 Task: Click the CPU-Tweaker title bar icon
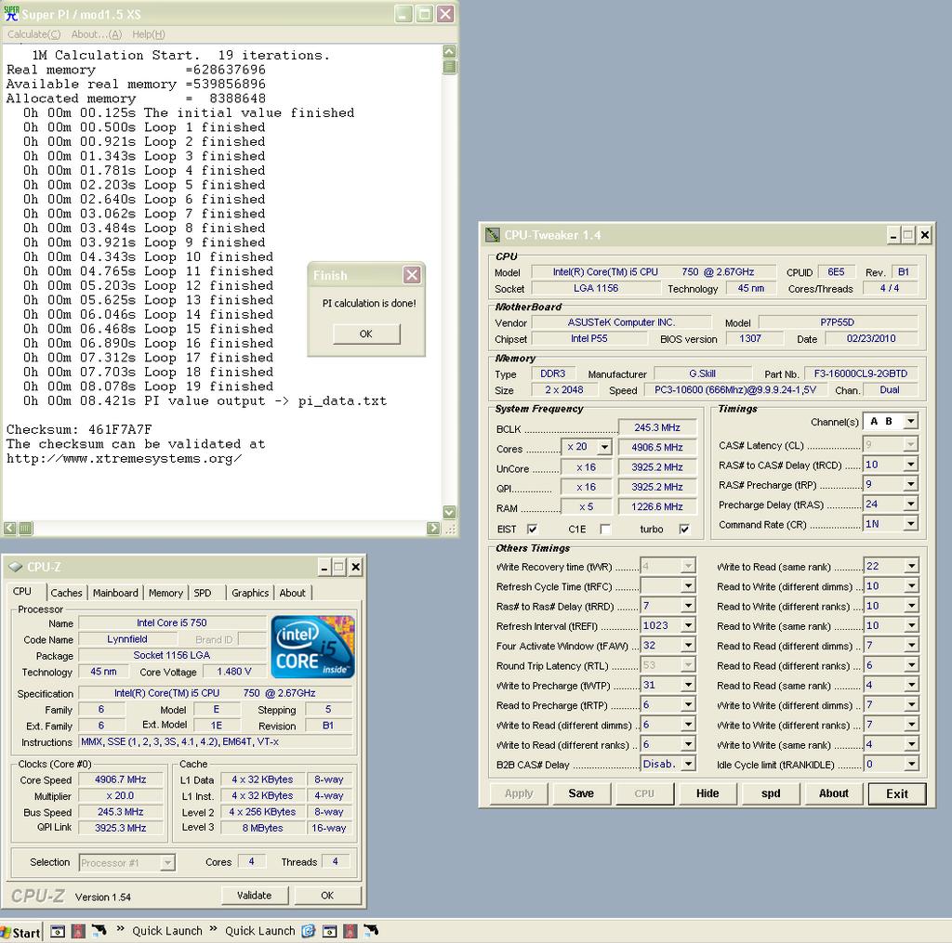(x=493, y=235)
